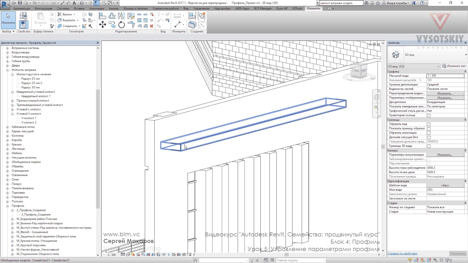468x263 pixels.
Task: Click the Масштаб вида 1 : 100 field
Action: click(445, 76)
